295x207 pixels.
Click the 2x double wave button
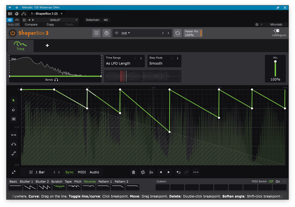[x=151, y=172]
